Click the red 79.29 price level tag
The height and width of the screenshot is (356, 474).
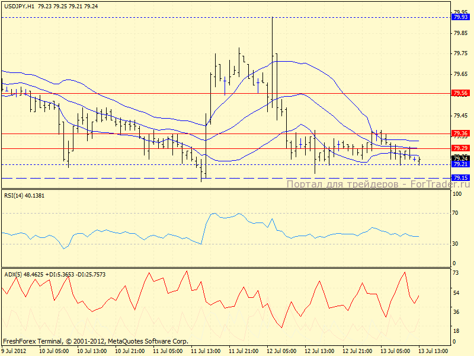(460, 148)
